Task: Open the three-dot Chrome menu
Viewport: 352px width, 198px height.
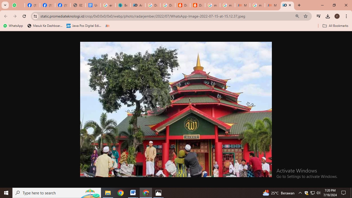Action: click(x=346, y=16)
